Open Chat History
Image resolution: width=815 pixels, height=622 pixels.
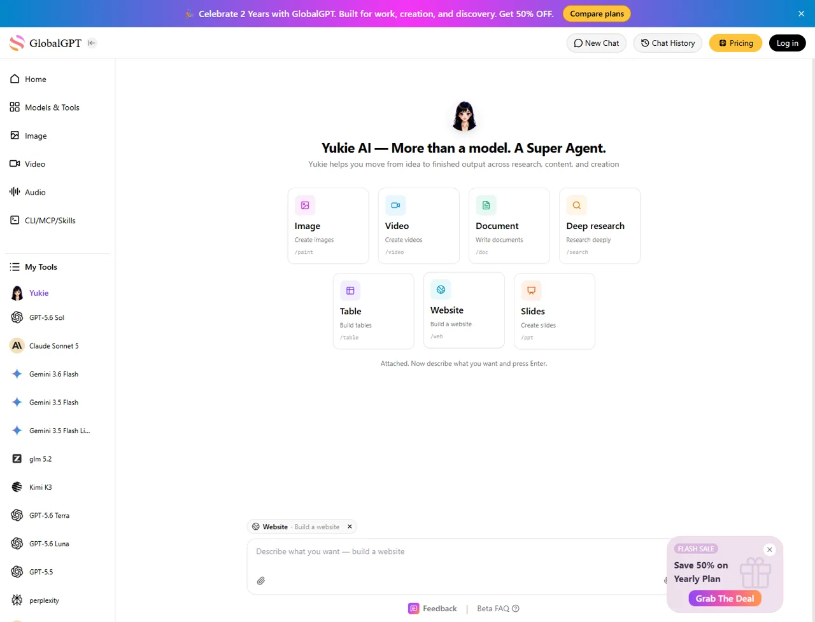coord(668,43)
